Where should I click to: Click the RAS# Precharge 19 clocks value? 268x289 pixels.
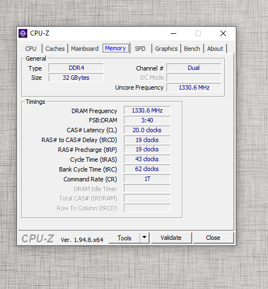[147, 149]
